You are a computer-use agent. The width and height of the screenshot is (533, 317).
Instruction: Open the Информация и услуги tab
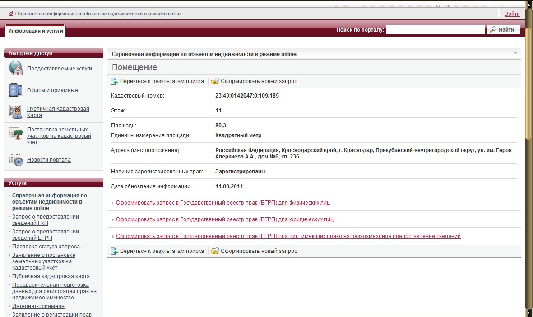click(x=35, y=31)
